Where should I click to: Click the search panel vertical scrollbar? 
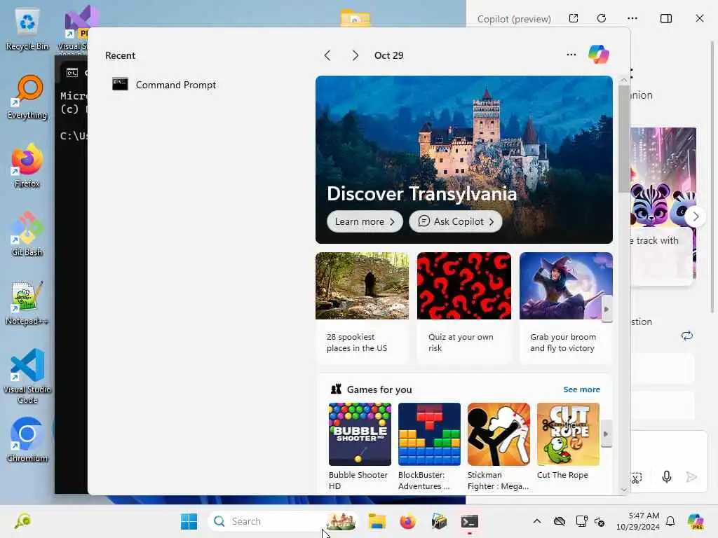coord(623,139)
